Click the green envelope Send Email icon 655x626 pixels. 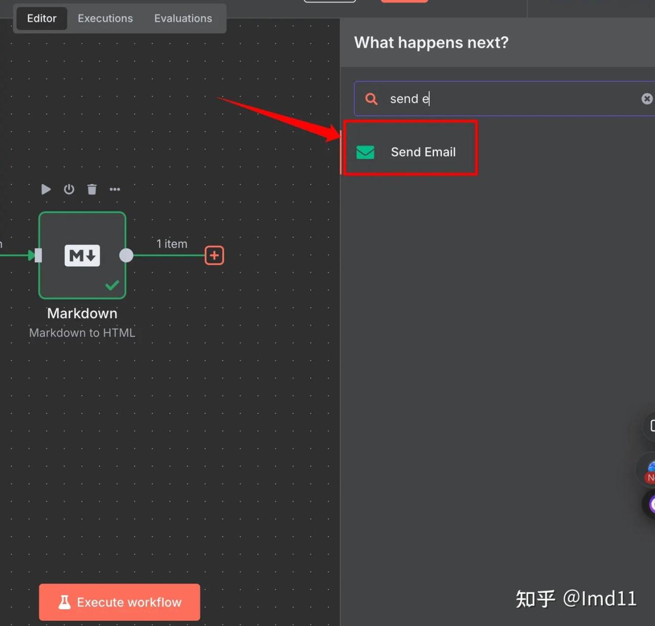[365, 152]
